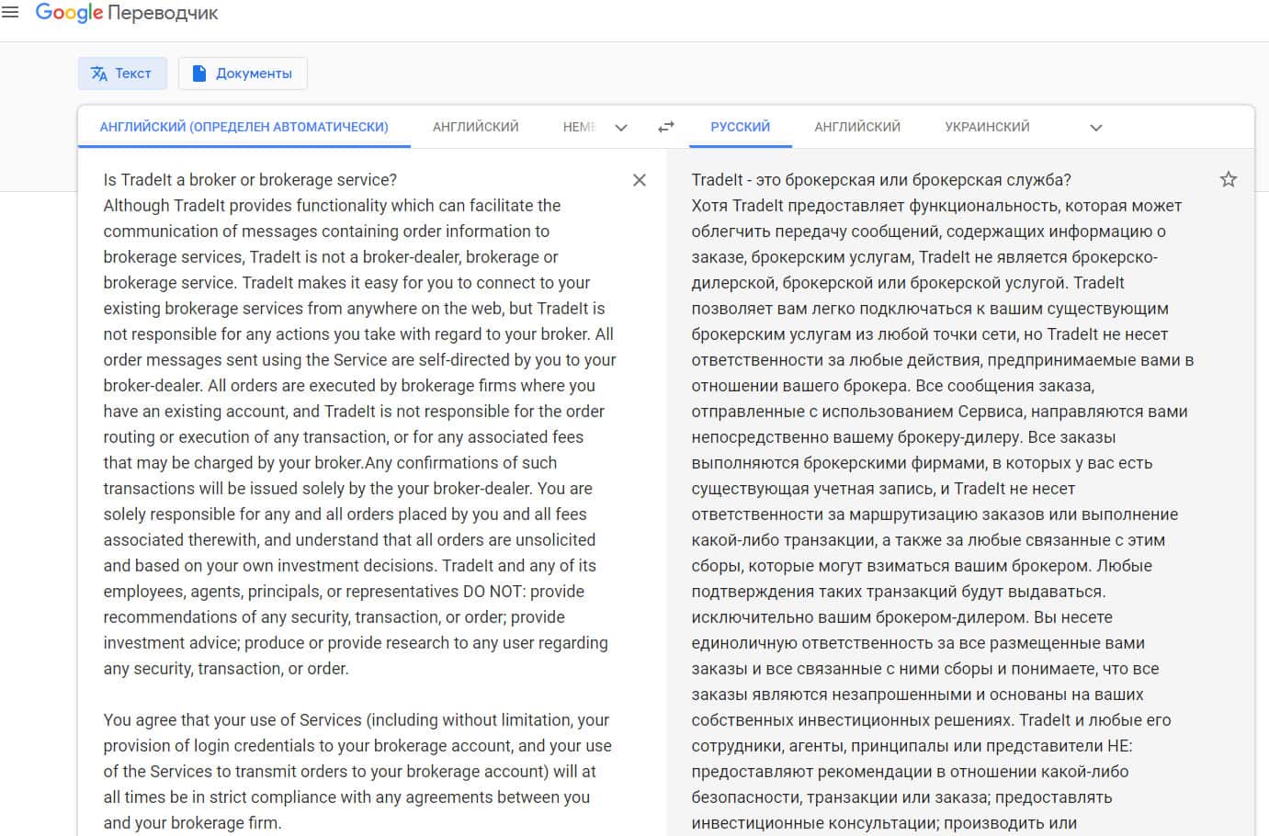Select the auto-detected English source tab
This screenshot has height=836, width=1269.
244,127
